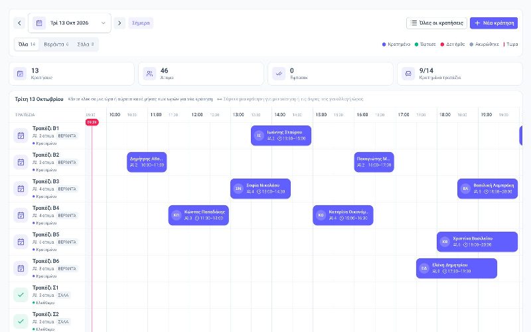The width and height of the screenshot is (531, 332).
Task: Click the Τραπέζι Β6 table name
Action: click(x=46, y=261)
